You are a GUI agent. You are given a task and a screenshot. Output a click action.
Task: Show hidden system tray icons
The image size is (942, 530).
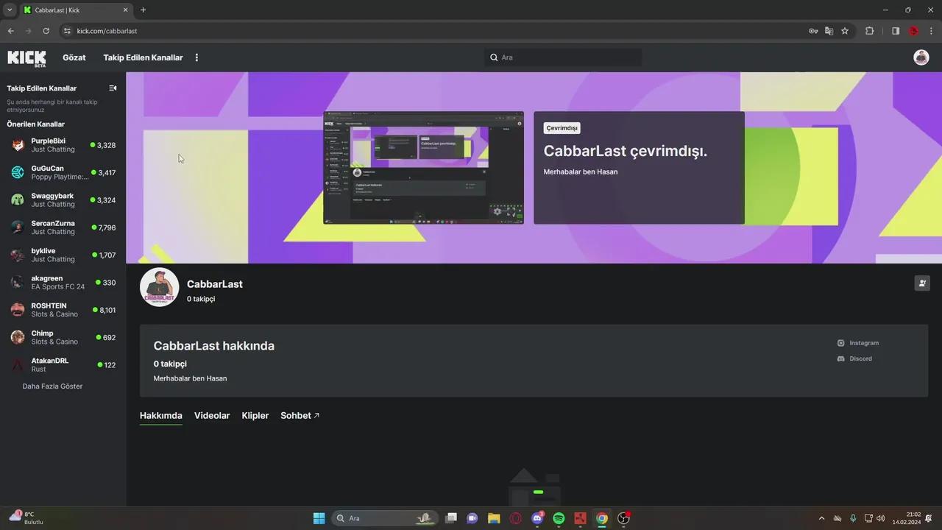click(x=821, y=518)
